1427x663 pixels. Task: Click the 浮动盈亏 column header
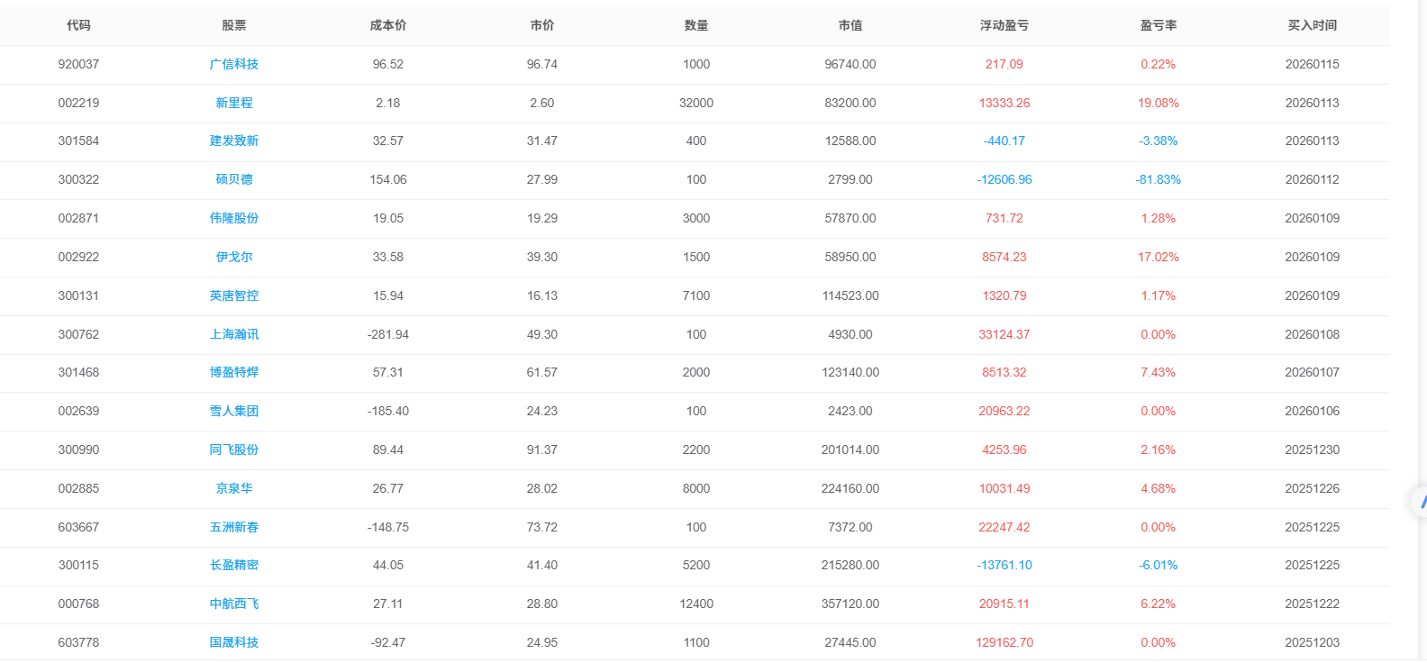pyautogui.click(x=1004, y=25)
